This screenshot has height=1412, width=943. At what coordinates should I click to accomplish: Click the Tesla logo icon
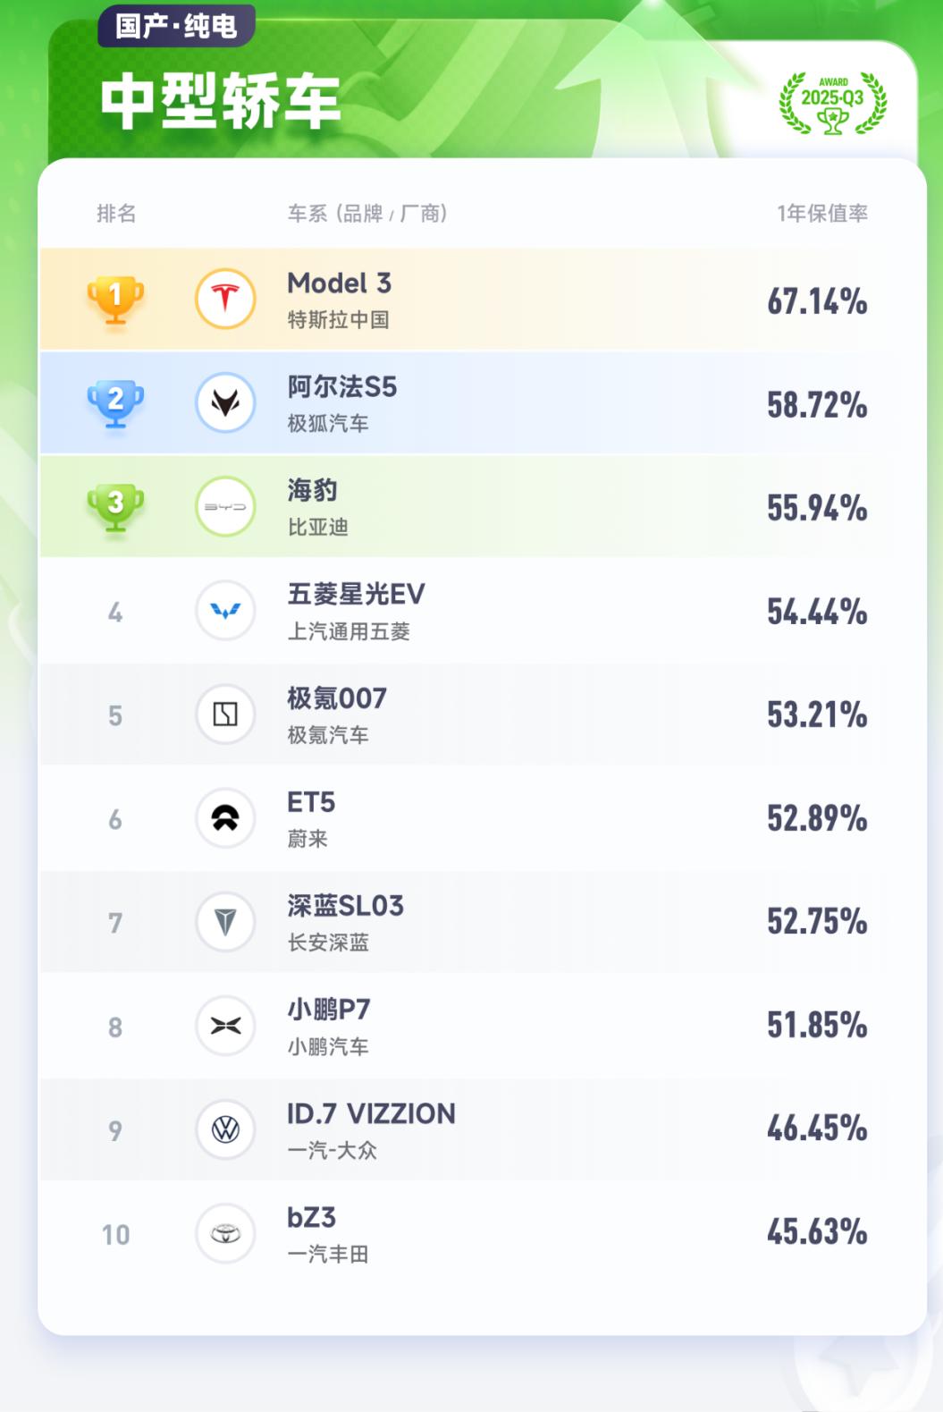[x=225, y=299]
